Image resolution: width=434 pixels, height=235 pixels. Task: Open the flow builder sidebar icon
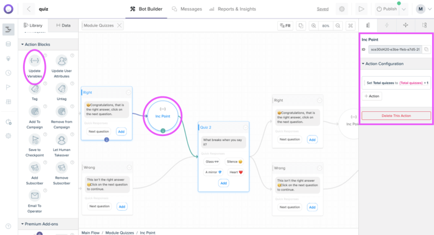(x=8, y=30)
